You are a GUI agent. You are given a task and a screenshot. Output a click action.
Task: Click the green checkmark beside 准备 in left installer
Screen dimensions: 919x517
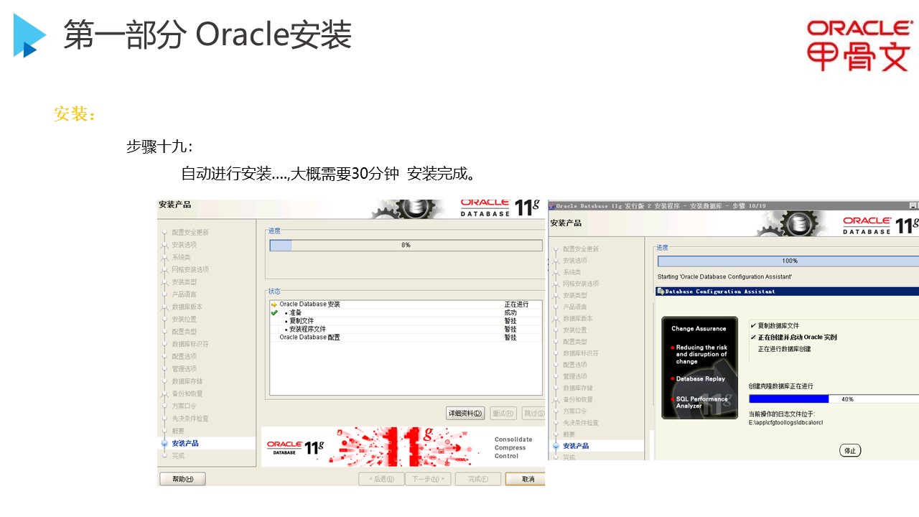tap(274, 312)
